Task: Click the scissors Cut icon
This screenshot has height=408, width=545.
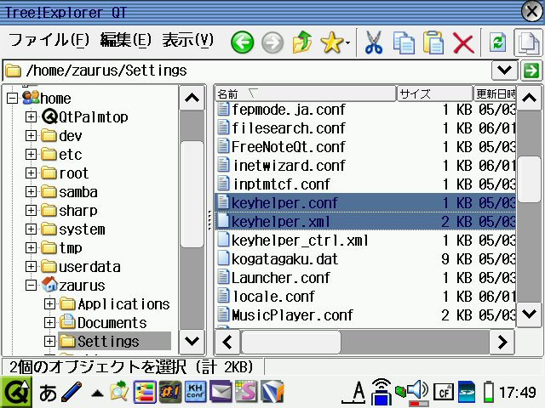Action: point(373,42)
